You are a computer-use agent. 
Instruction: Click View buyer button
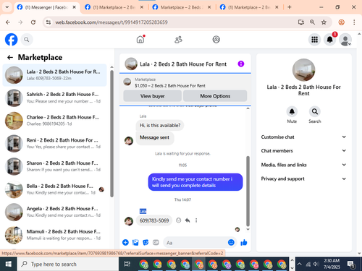[x=153, y=96]
